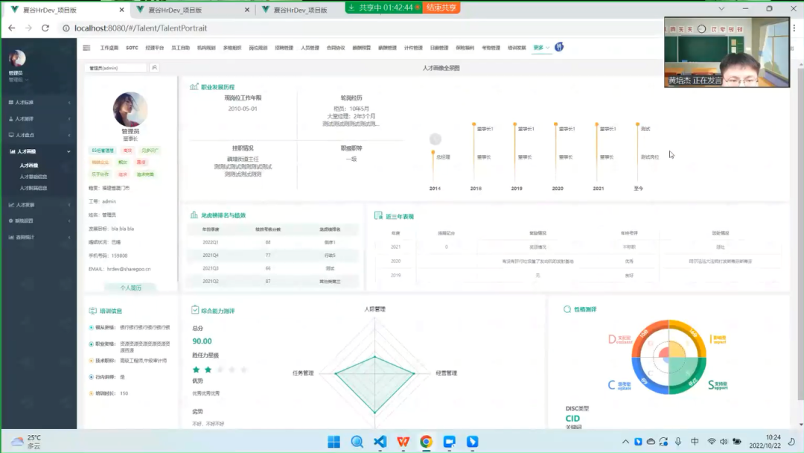Expand the 人才盘点 sidebar menu
Viewport: 804px width, 453px height.
39,136
